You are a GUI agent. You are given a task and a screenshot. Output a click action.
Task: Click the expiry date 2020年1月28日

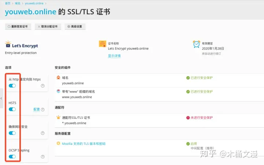(x=213, y=48)
